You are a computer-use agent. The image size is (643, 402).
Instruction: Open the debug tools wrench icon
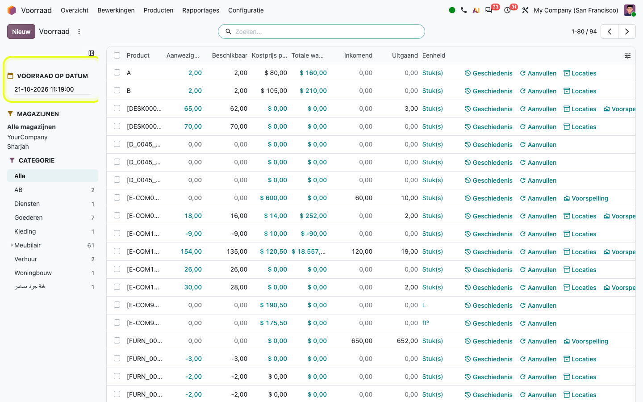[x=525, y=10]
